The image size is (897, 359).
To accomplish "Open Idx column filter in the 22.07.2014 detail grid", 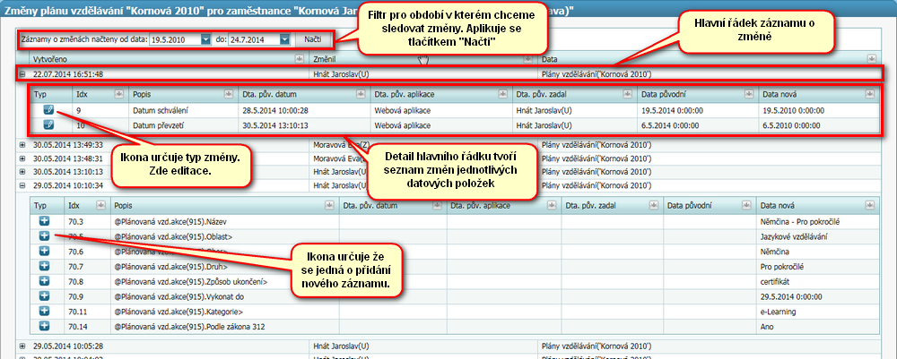I will 119,94.
